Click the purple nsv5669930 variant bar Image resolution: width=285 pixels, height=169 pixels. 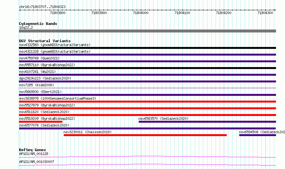pos(147,95)
